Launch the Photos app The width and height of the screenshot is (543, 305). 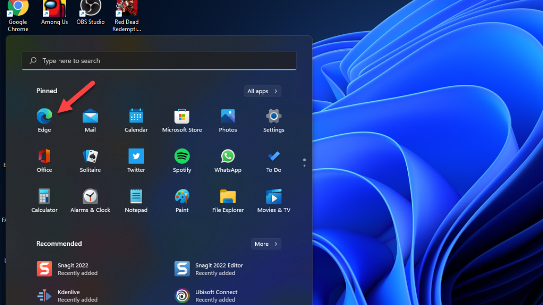(x=228, y=120)
